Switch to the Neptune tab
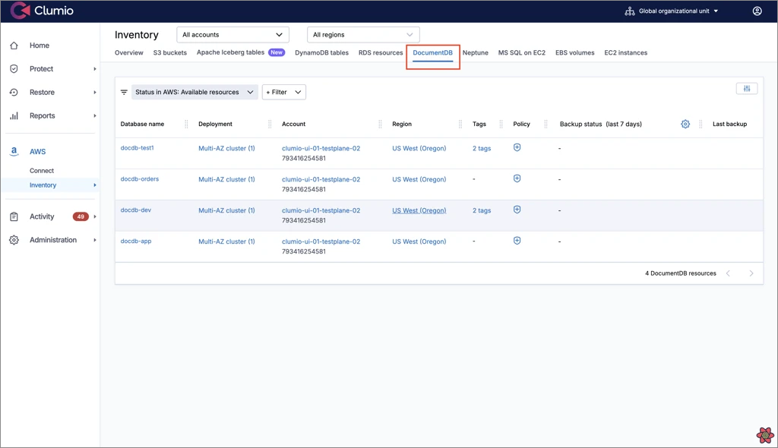The image size is (778, 448). click(x=475, y=53)
